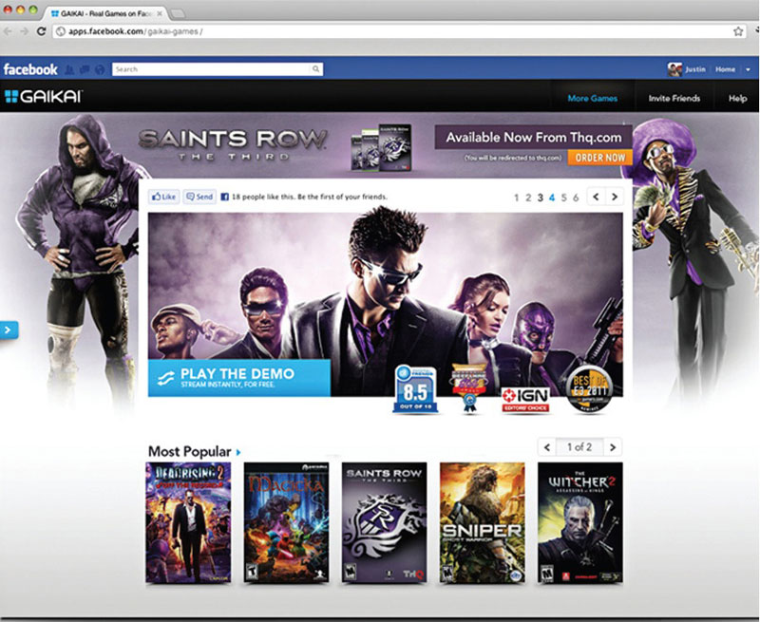Expand the Facebook account dropdown arrow
This screenshot has height=622, width=760.
(x=748, y=69)
